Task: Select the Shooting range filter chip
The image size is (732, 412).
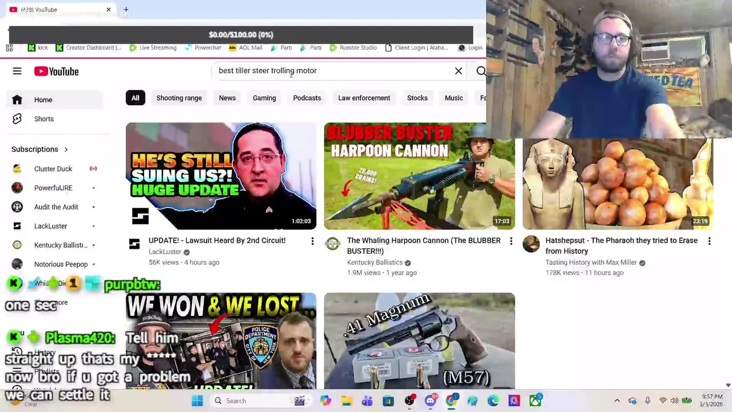Action: pyautogui.click(x=179, y=98)
